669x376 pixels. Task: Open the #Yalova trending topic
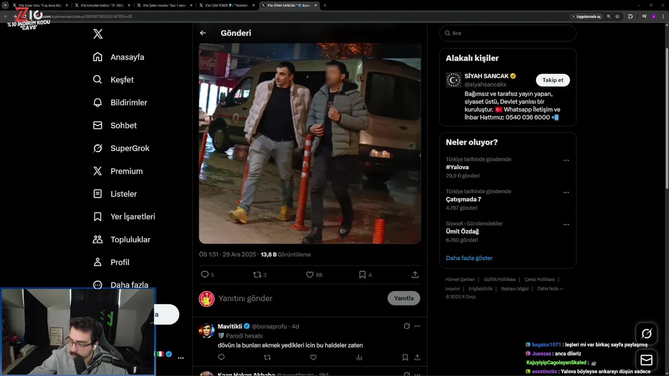(x=457, y=167)
